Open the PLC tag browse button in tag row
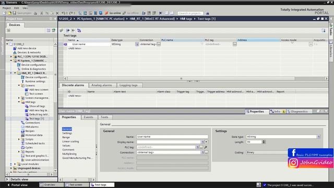 (x=235, y=44)
